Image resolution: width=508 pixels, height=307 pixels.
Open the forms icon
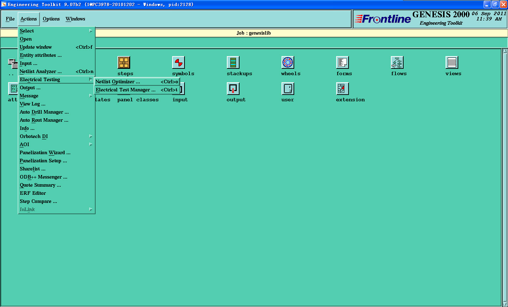[x=343, y=62]
